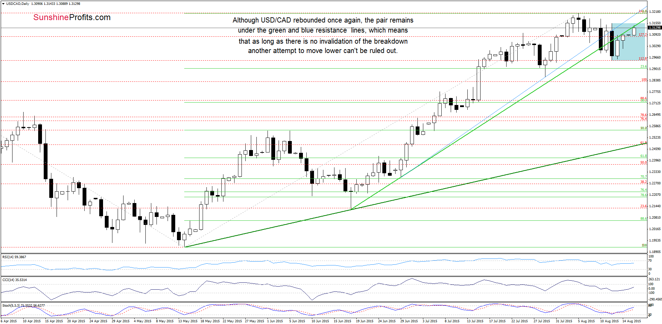Click the 1.18905 price axis label
Screen dimensions: 662x324
point(655,252)
